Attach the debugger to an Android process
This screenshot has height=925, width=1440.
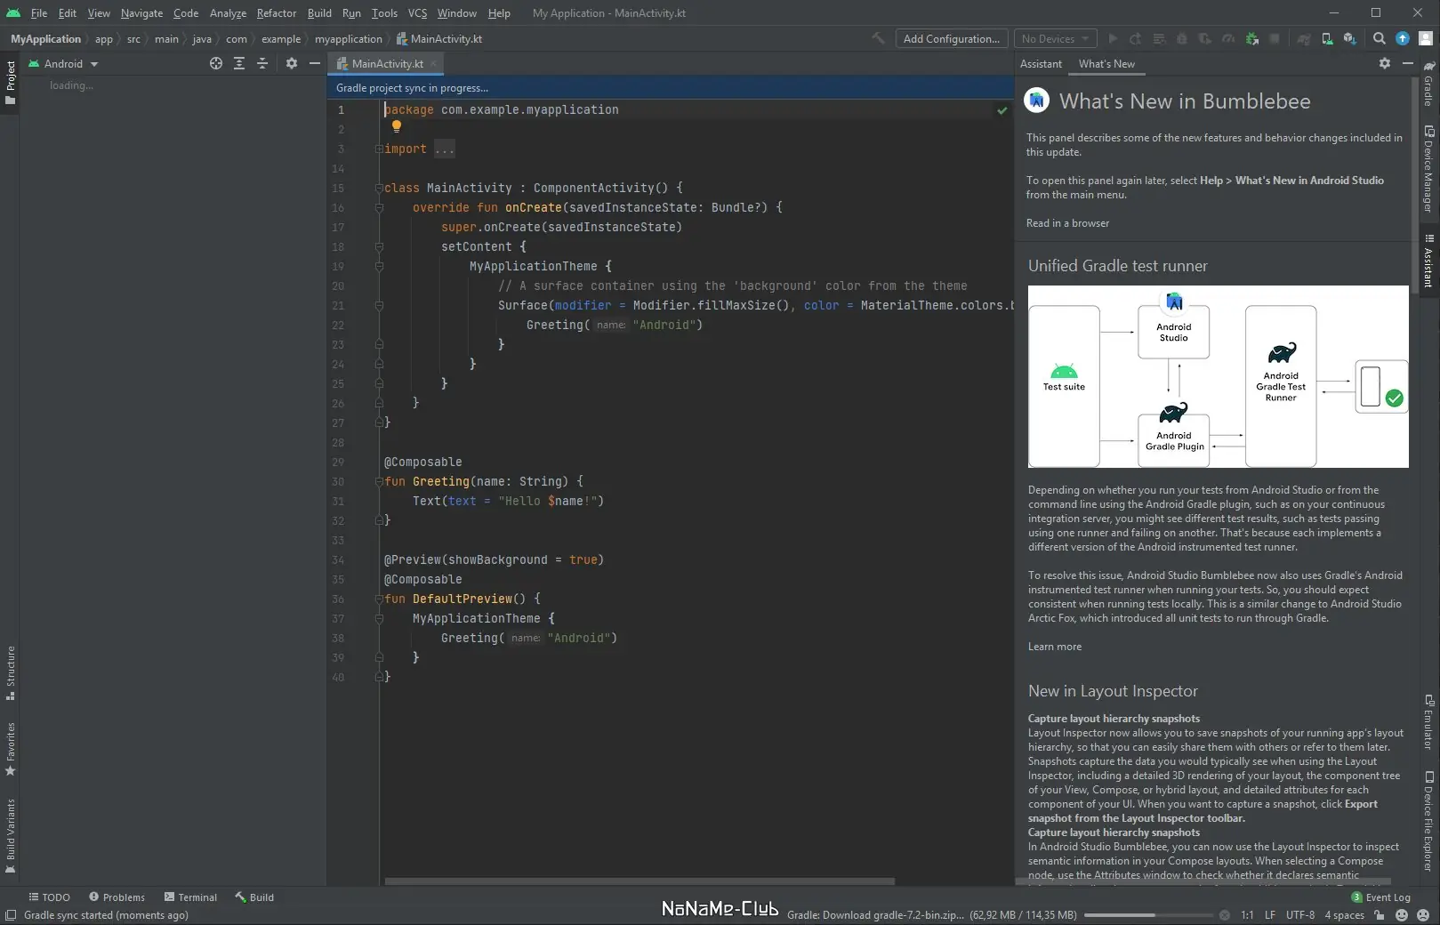click(1252, 39)
